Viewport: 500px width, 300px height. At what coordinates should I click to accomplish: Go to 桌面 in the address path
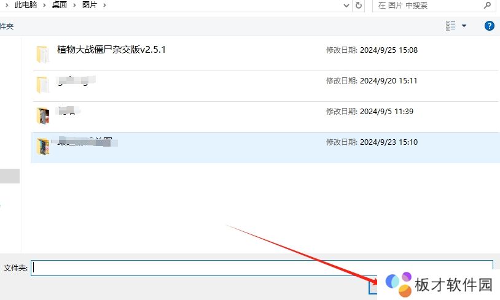[x=60, y=5]
